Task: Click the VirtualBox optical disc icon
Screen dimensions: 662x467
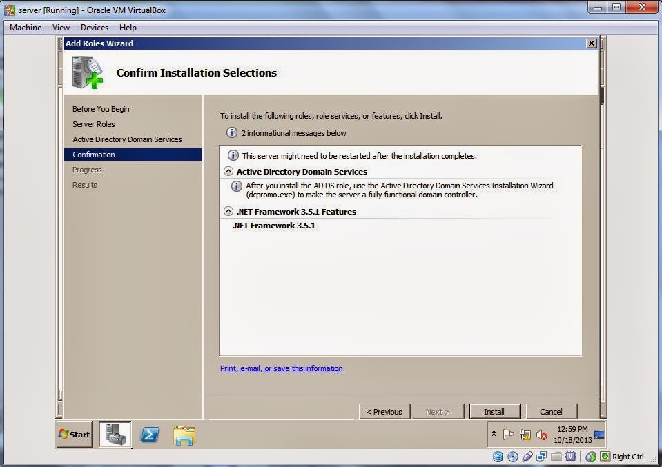Action: click(x=512, y=457)
